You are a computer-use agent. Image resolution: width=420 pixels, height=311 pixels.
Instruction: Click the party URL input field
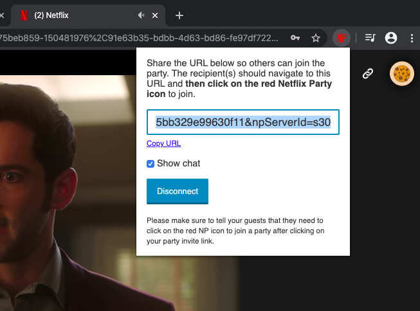[243, 122]
